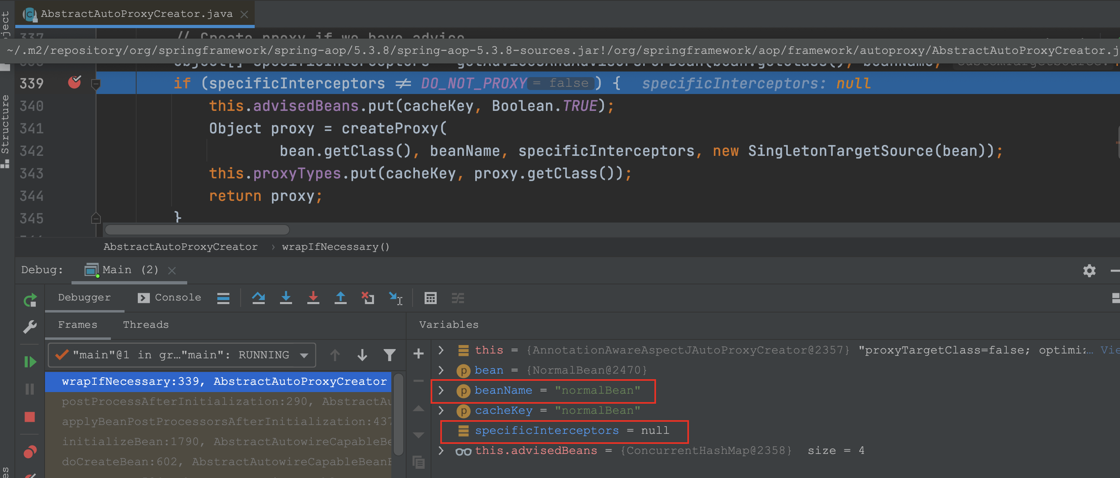Select frame wrapIfNecessary:339
The image size is (1120, 478).
[218, 381]
